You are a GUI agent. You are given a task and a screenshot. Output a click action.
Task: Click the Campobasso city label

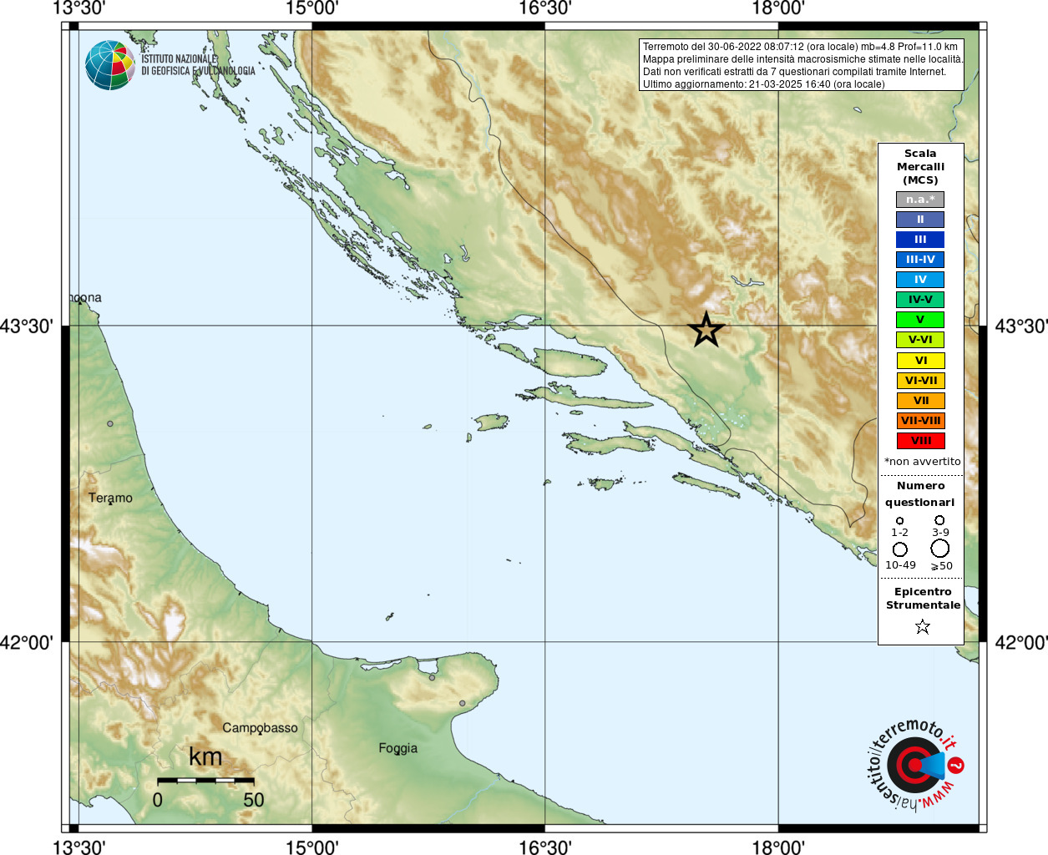pos(260,728)
